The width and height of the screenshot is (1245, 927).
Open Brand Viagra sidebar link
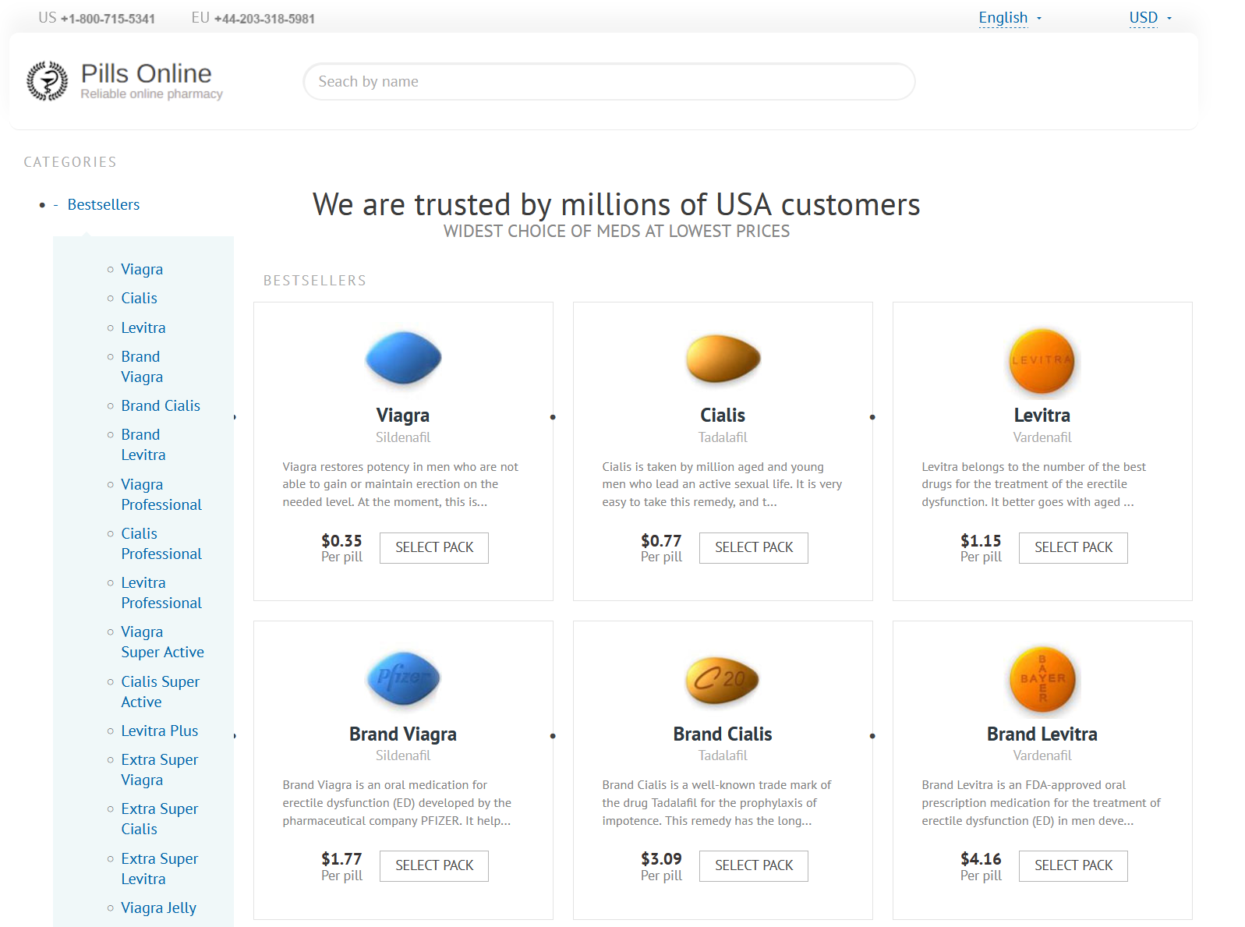click(x=142, y=366)
